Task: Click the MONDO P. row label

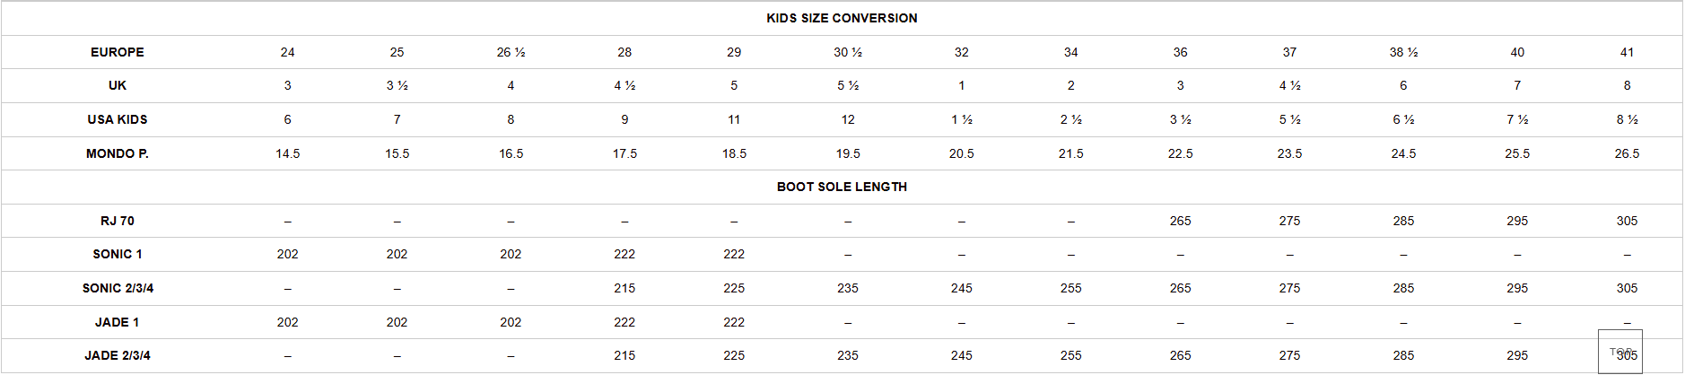Action: tap(118, 153)
